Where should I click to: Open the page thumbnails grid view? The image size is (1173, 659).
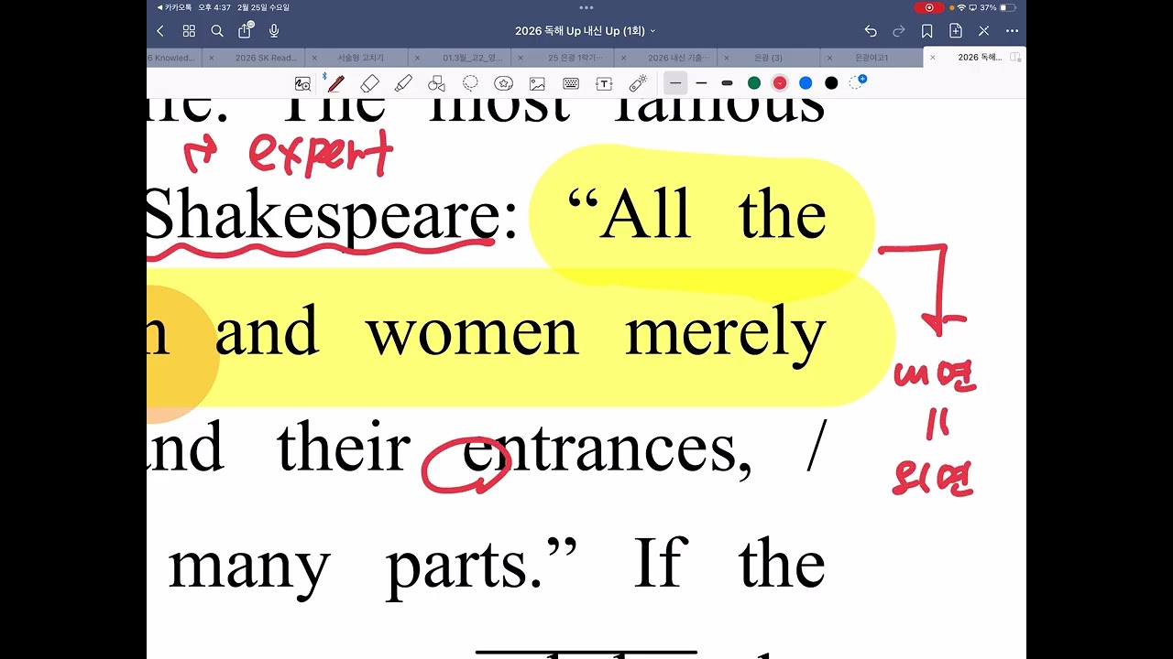tap(189, 31)
